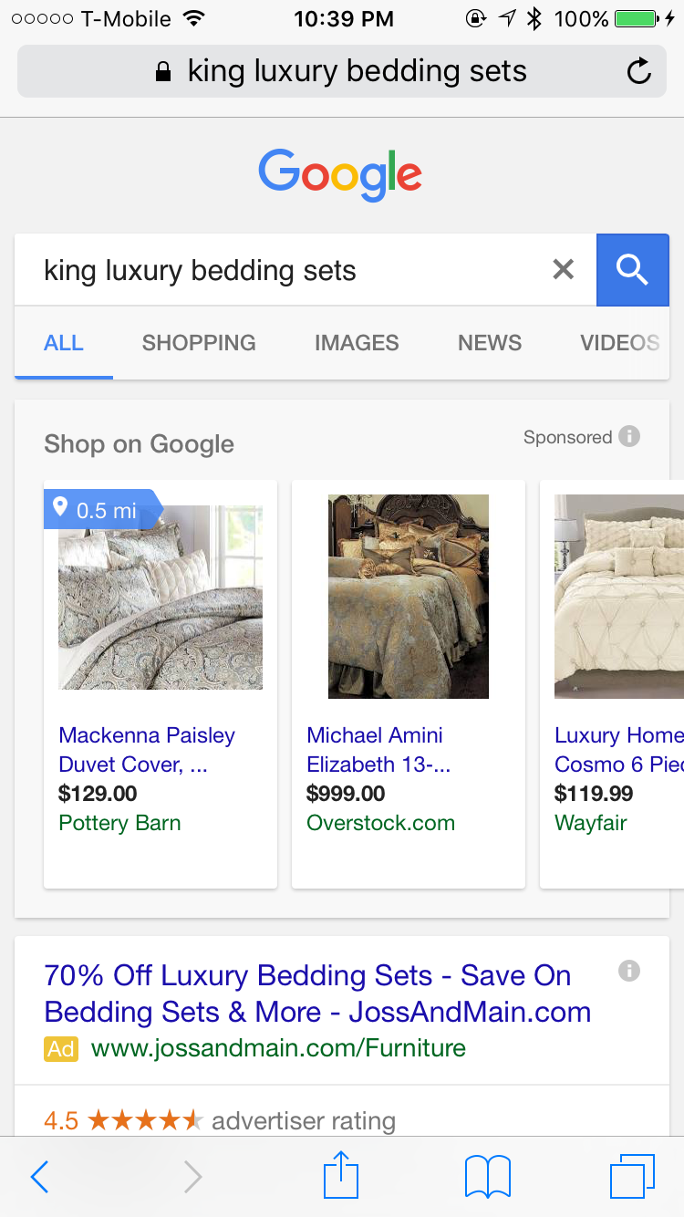Image resolution: width=684 pixels, height=1217 pixels.
Task: Clear the search query with the X button
Action: pyautogui.click(x=563, y=269)
